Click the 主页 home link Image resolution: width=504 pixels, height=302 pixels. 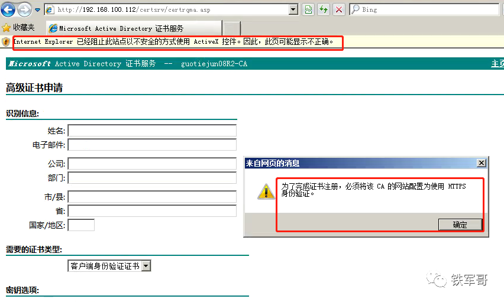click(497, 64)
